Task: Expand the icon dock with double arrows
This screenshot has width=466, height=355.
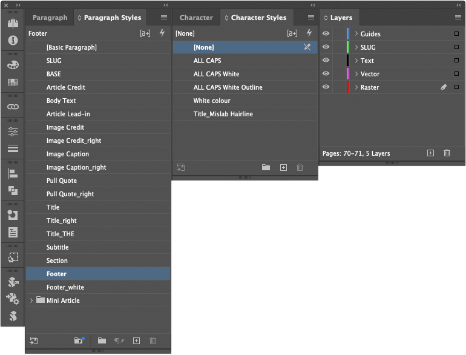Action: tap(18, 5)
